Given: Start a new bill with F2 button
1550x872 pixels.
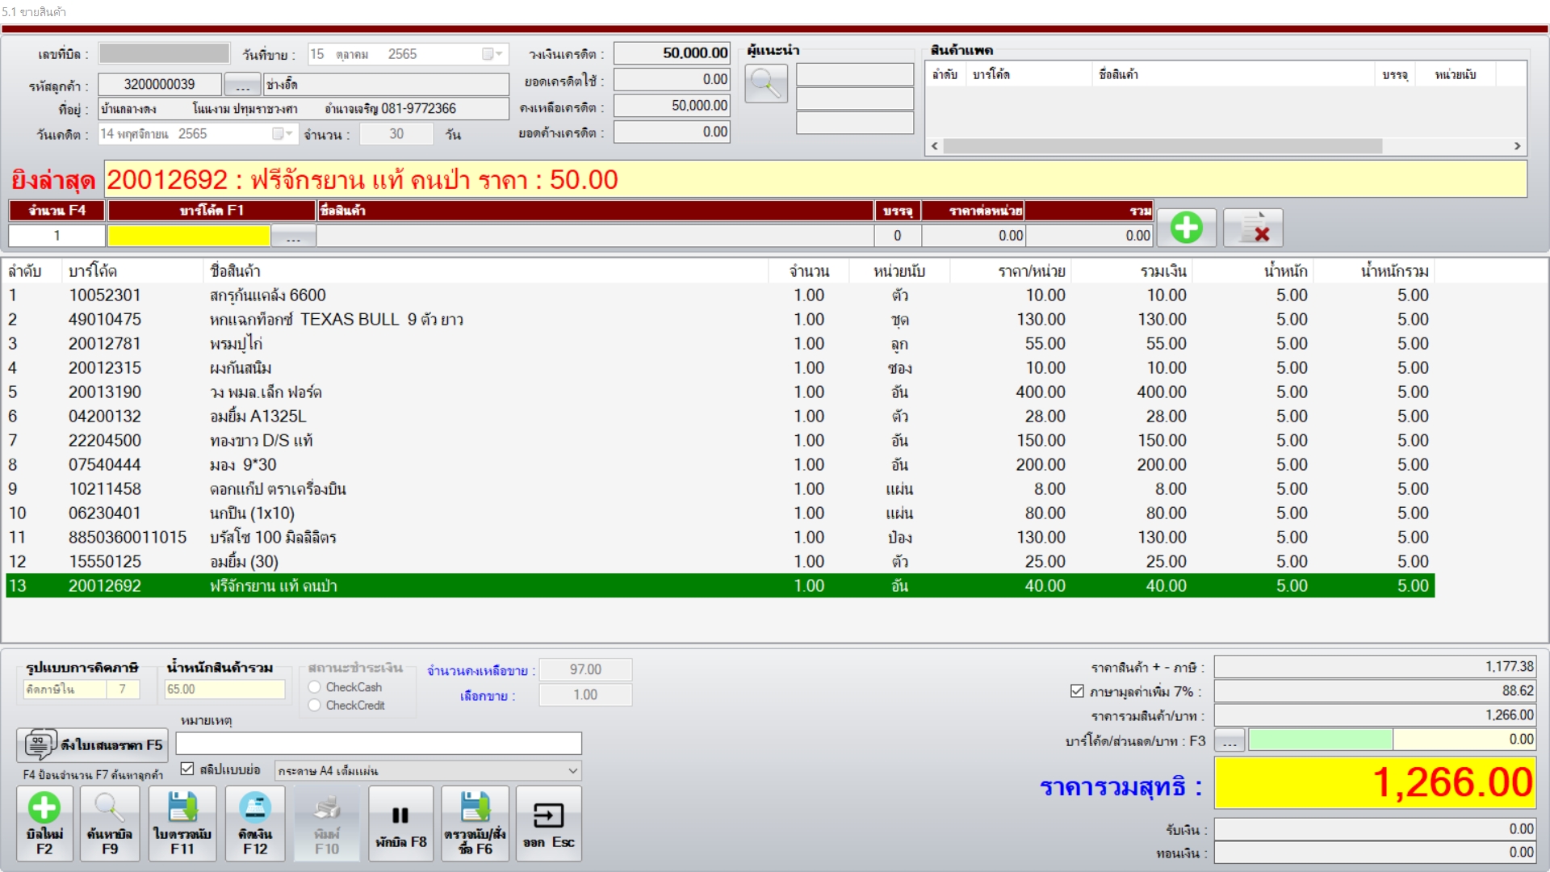Looking at the screenshot, I should point(44,824).
